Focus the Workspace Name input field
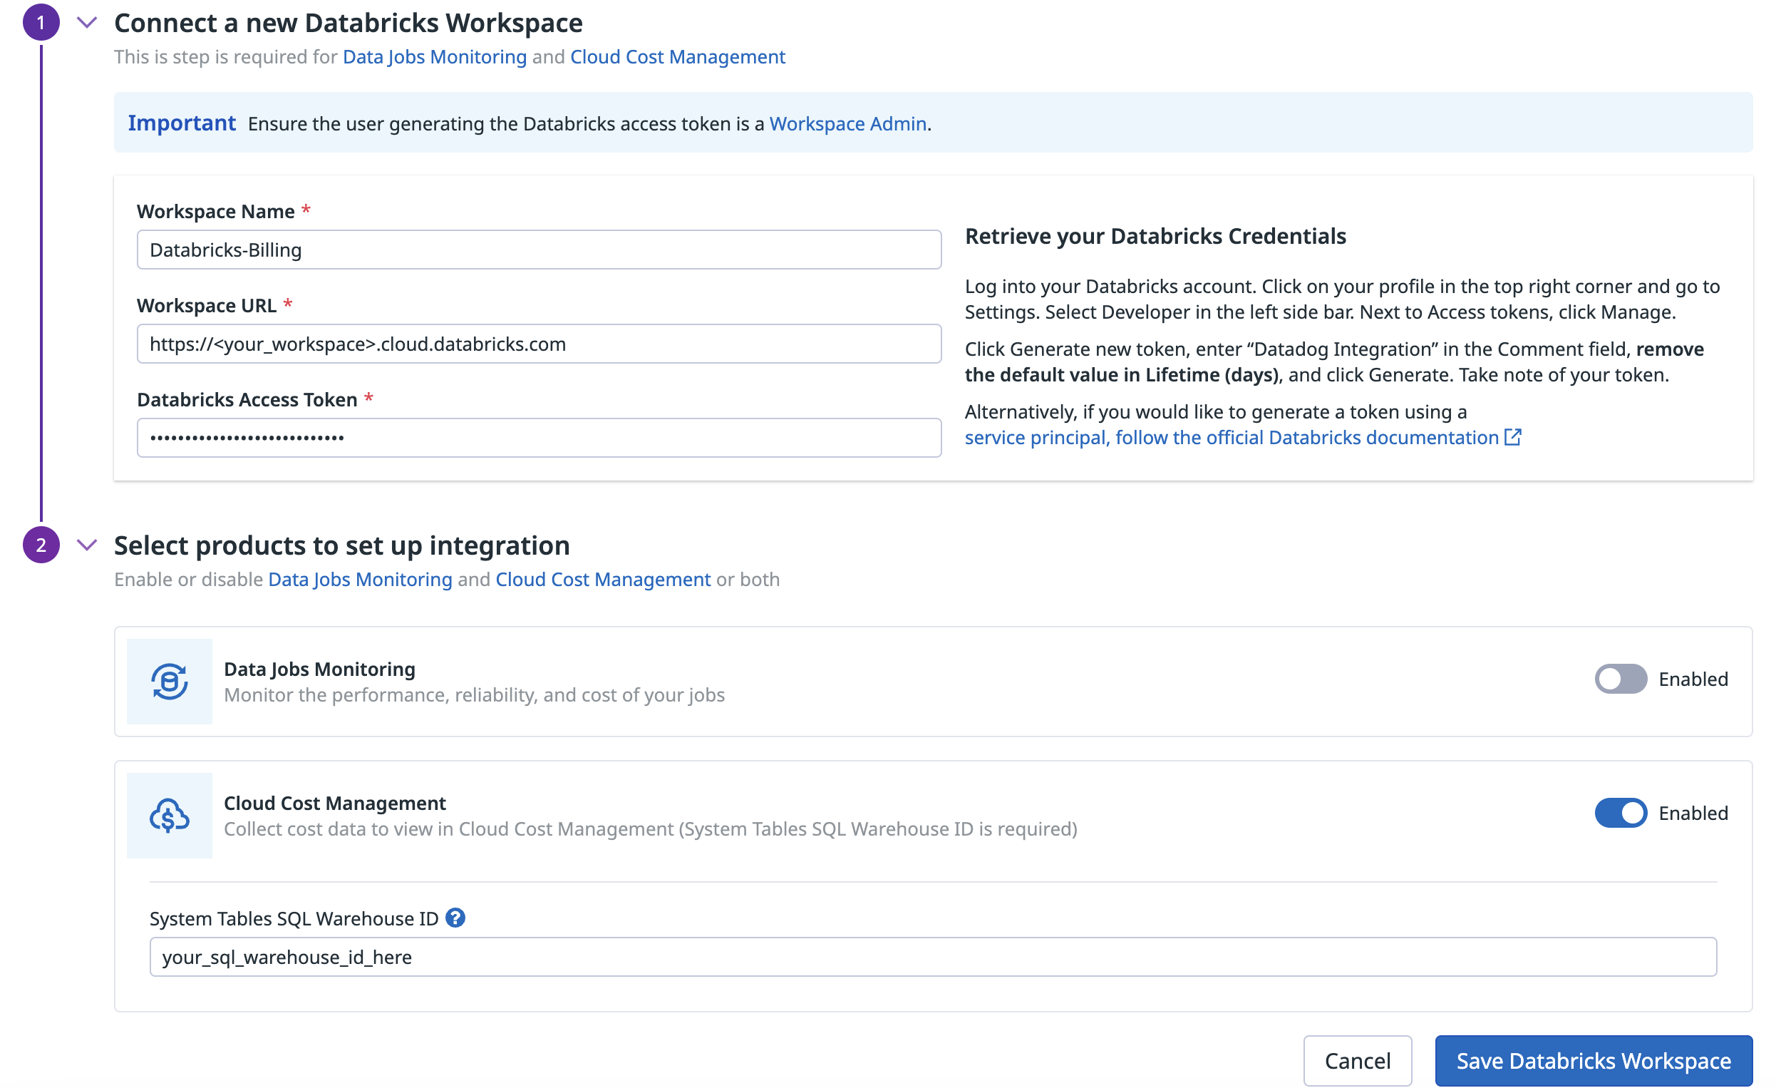This screenshot has height=1088, width=1776. [539, 250]
